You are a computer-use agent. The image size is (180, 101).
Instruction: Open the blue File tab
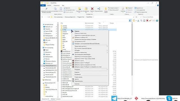[43, 5]
